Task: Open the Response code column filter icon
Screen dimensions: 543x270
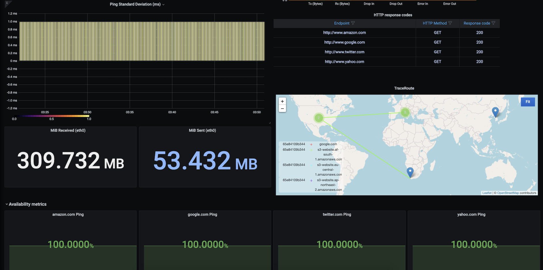Action: [493, 23]
